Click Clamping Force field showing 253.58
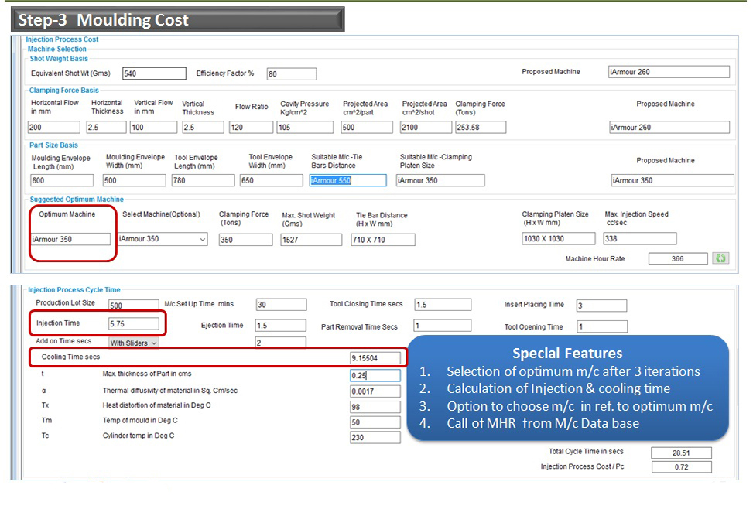Viewport: 753px width, 509px height. coord(481,127)
